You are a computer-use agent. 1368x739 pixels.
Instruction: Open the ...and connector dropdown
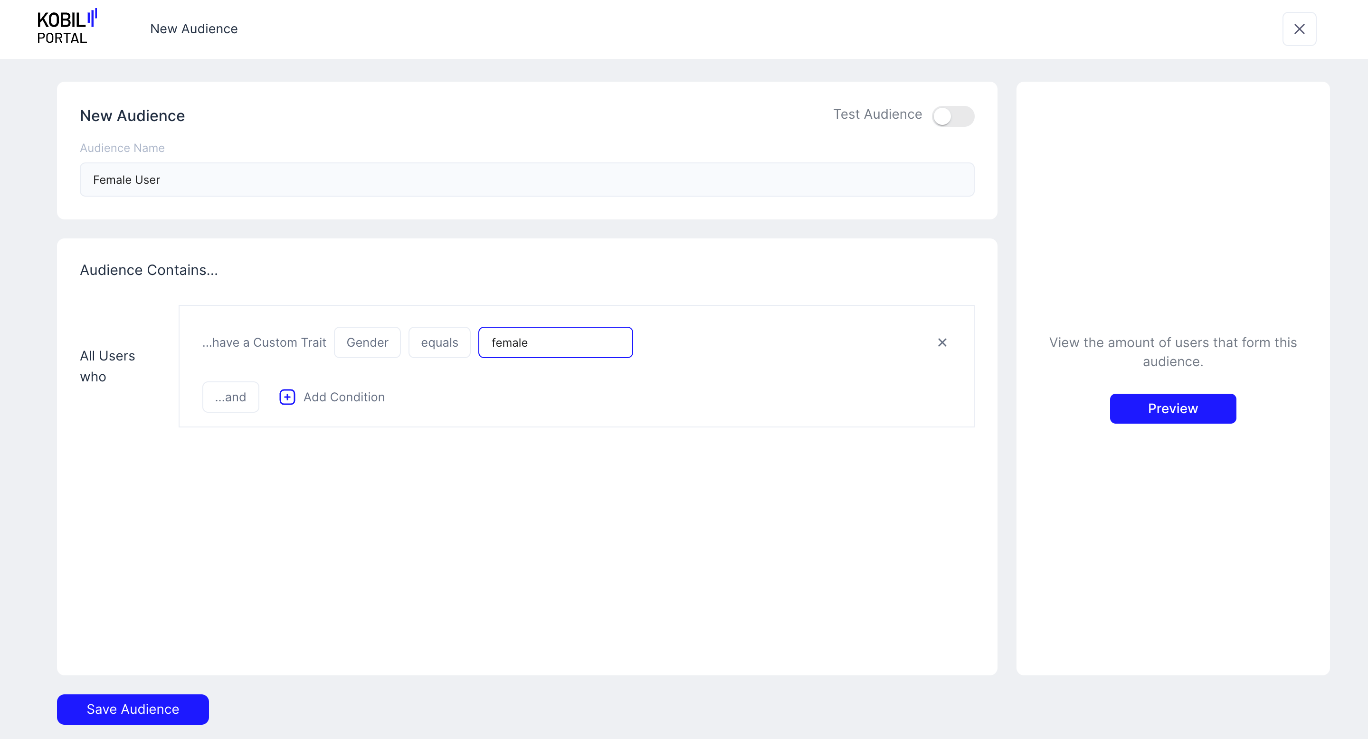(x=230, y=397)
